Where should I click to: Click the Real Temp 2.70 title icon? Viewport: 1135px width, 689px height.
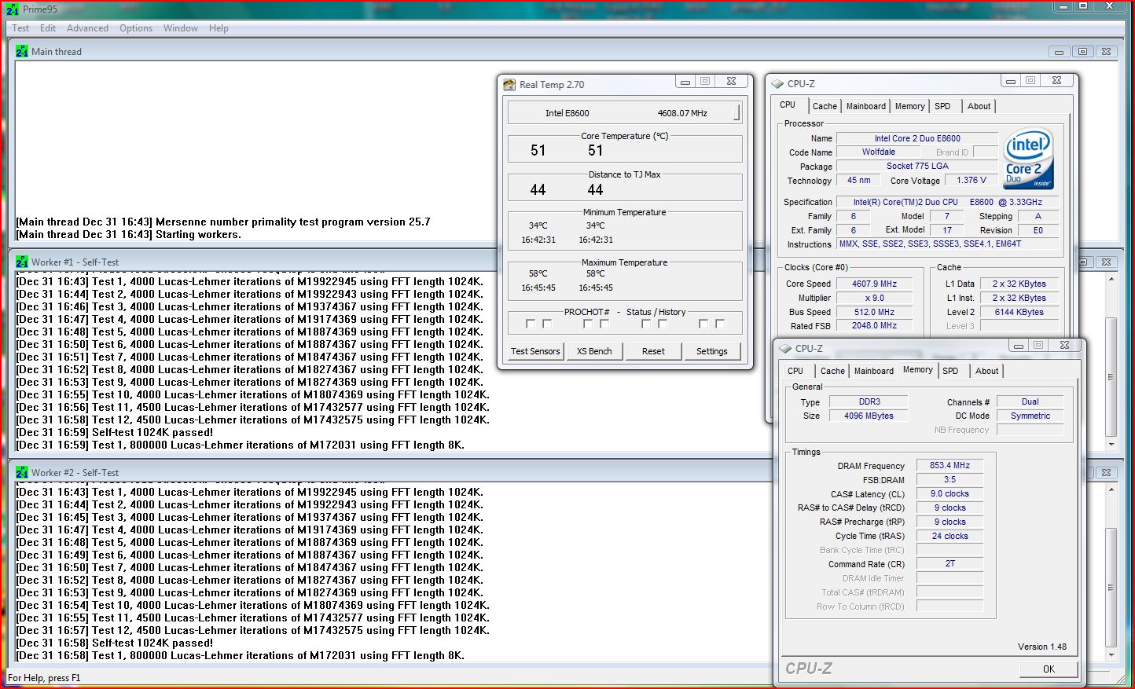pos(509,84)
